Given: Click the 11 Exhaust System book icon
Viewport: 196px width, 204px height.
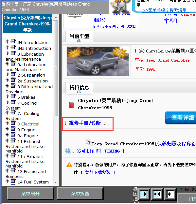Looking at the screenshot, I should pos(13,140).
